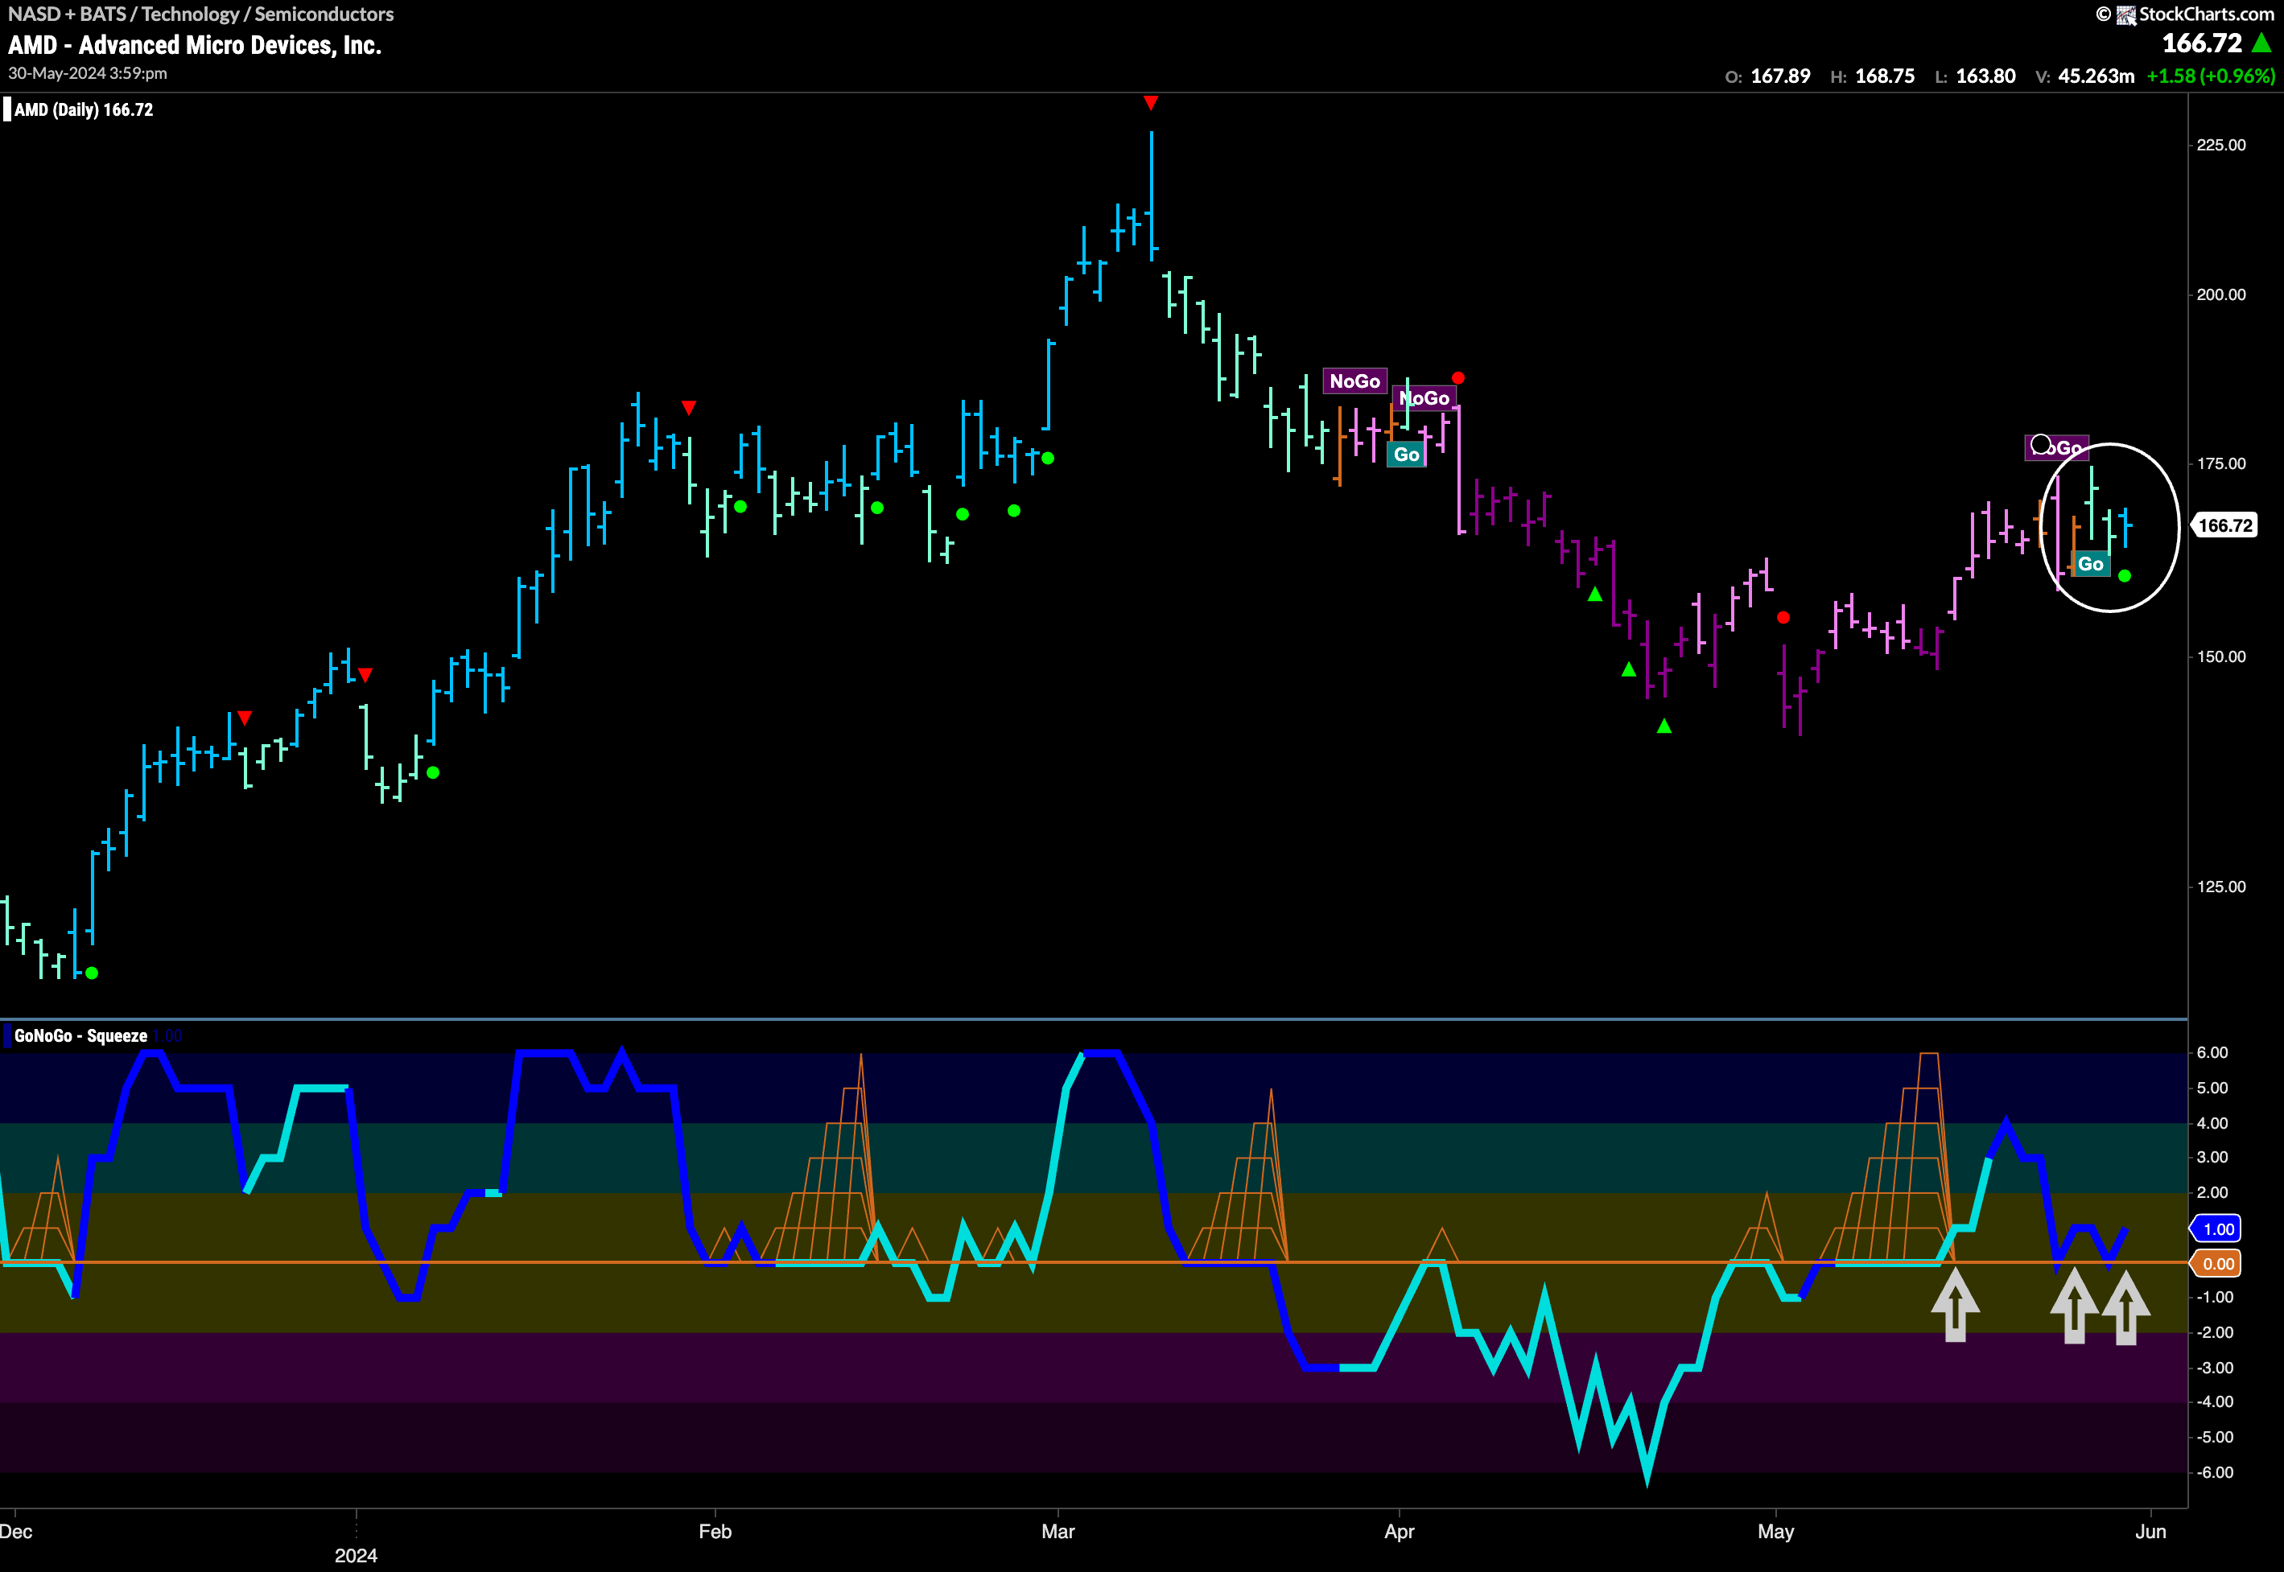Click the green dot at the December low
The height and width of the screenshot is (1572, 2284).
coord(92,973)
